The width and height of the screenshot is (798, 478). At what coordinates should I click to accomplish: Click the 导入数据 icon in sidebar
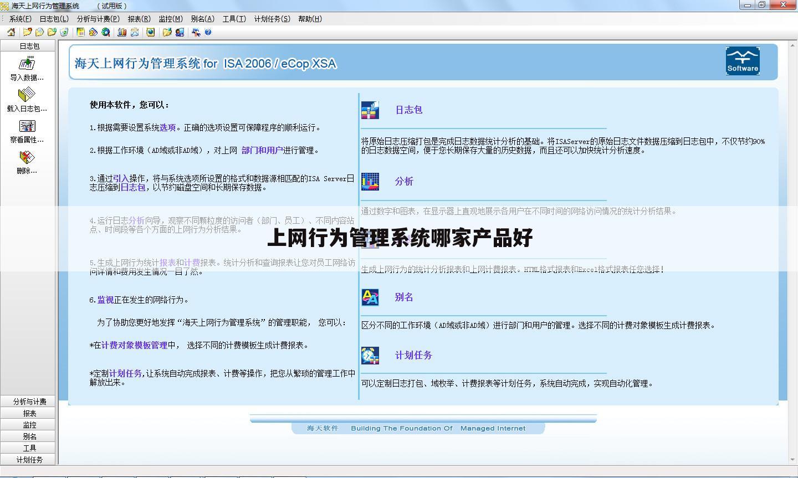coord(27,63)
